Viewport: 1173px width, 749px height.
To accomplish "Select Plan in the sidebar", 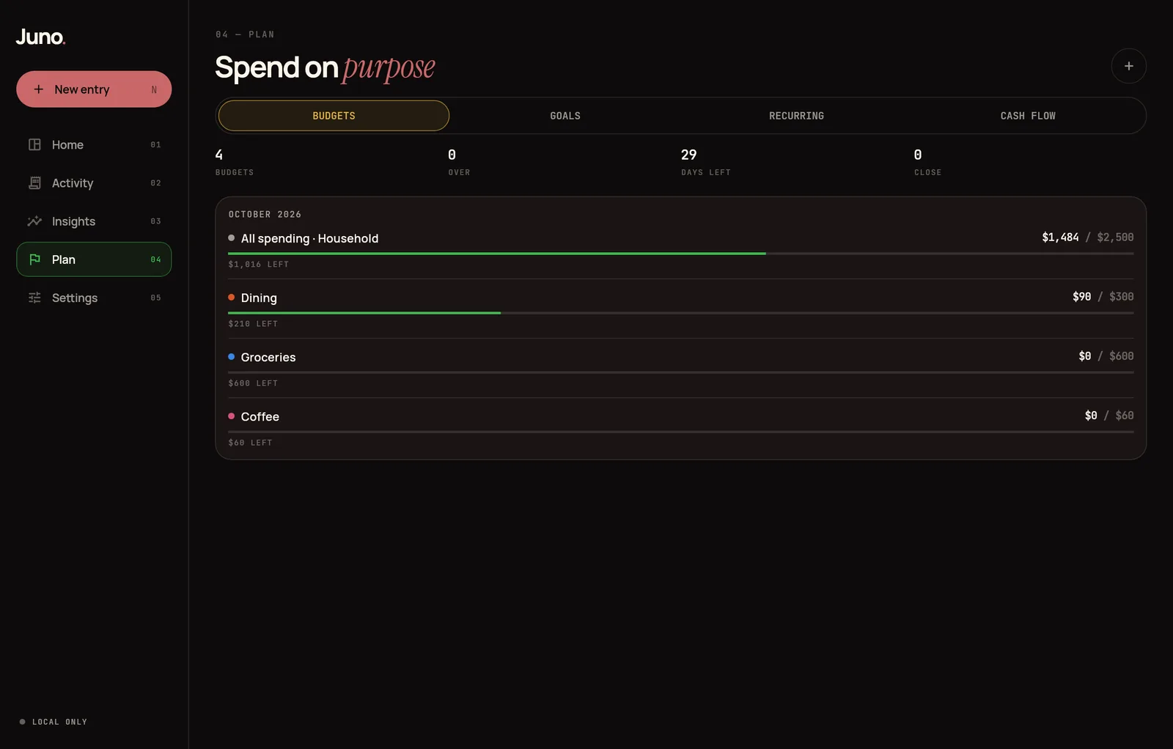I will tap(94, 259).
